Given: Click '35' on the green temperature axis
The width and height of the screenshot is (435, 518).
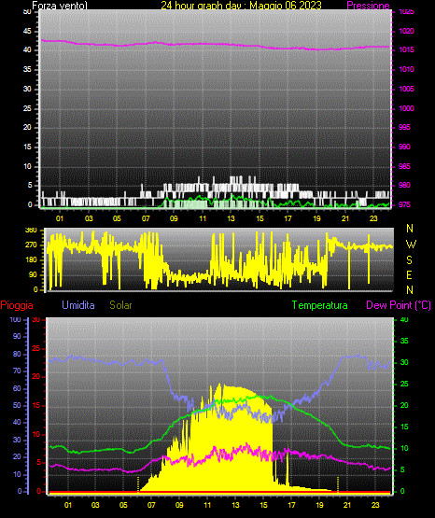Looking at the screenshot, I should (x=404, y=341).
